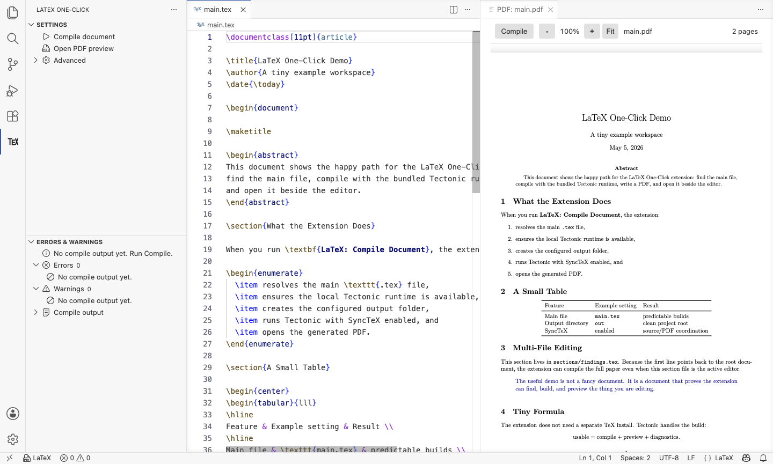The height and width of the screenshot is (464, 773).
Task: Click 'A Small Table' heading in PDF
Action: pos(540,291)
